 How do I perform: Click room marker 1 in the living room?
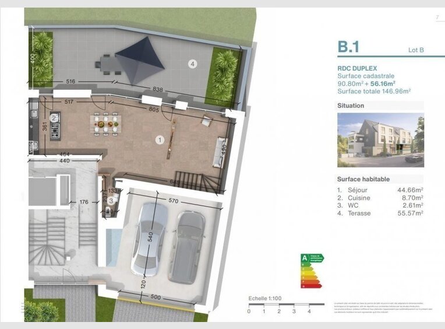(160, 140)
